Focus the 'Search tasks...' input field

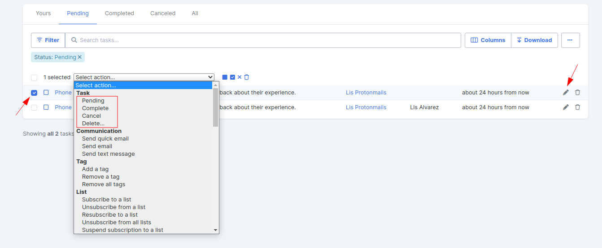pyautogui.click(x=263, y=40)
